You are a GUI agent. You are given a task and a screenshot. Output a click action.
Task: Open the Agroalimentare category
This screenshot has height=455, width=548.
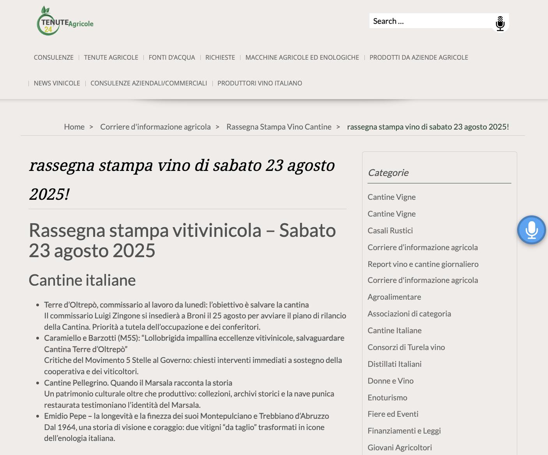point(394,297)
